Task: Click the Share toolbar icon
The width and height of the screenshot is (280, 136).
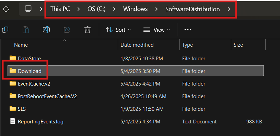Action: coord(67,30)
